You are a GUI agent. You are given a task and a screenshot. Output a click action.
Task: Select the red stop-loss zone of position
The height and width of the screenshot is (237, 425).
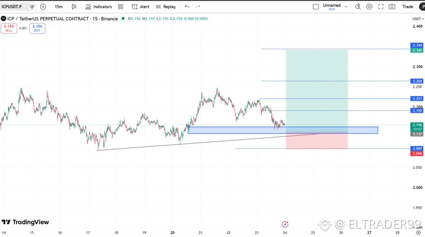click(x=317, y=142)
